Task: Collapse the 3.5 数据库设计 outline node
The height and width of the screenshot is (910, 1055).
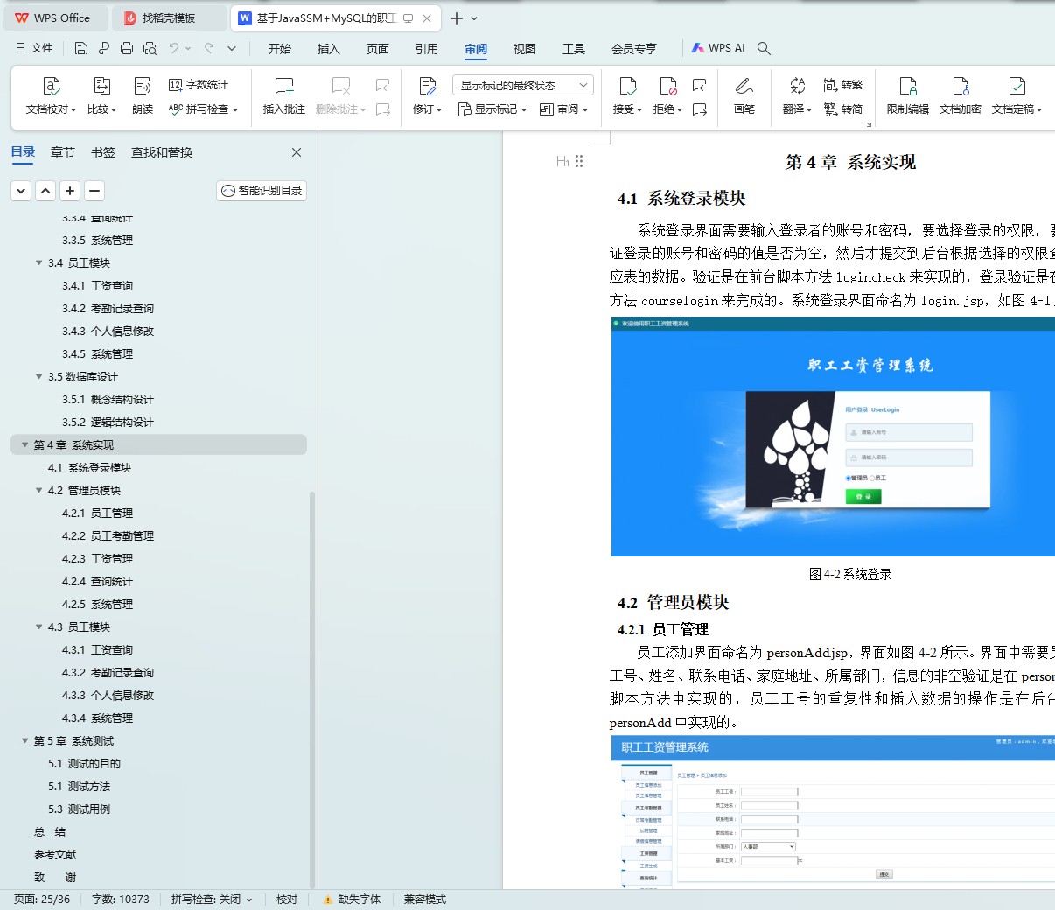Action: 38,377
